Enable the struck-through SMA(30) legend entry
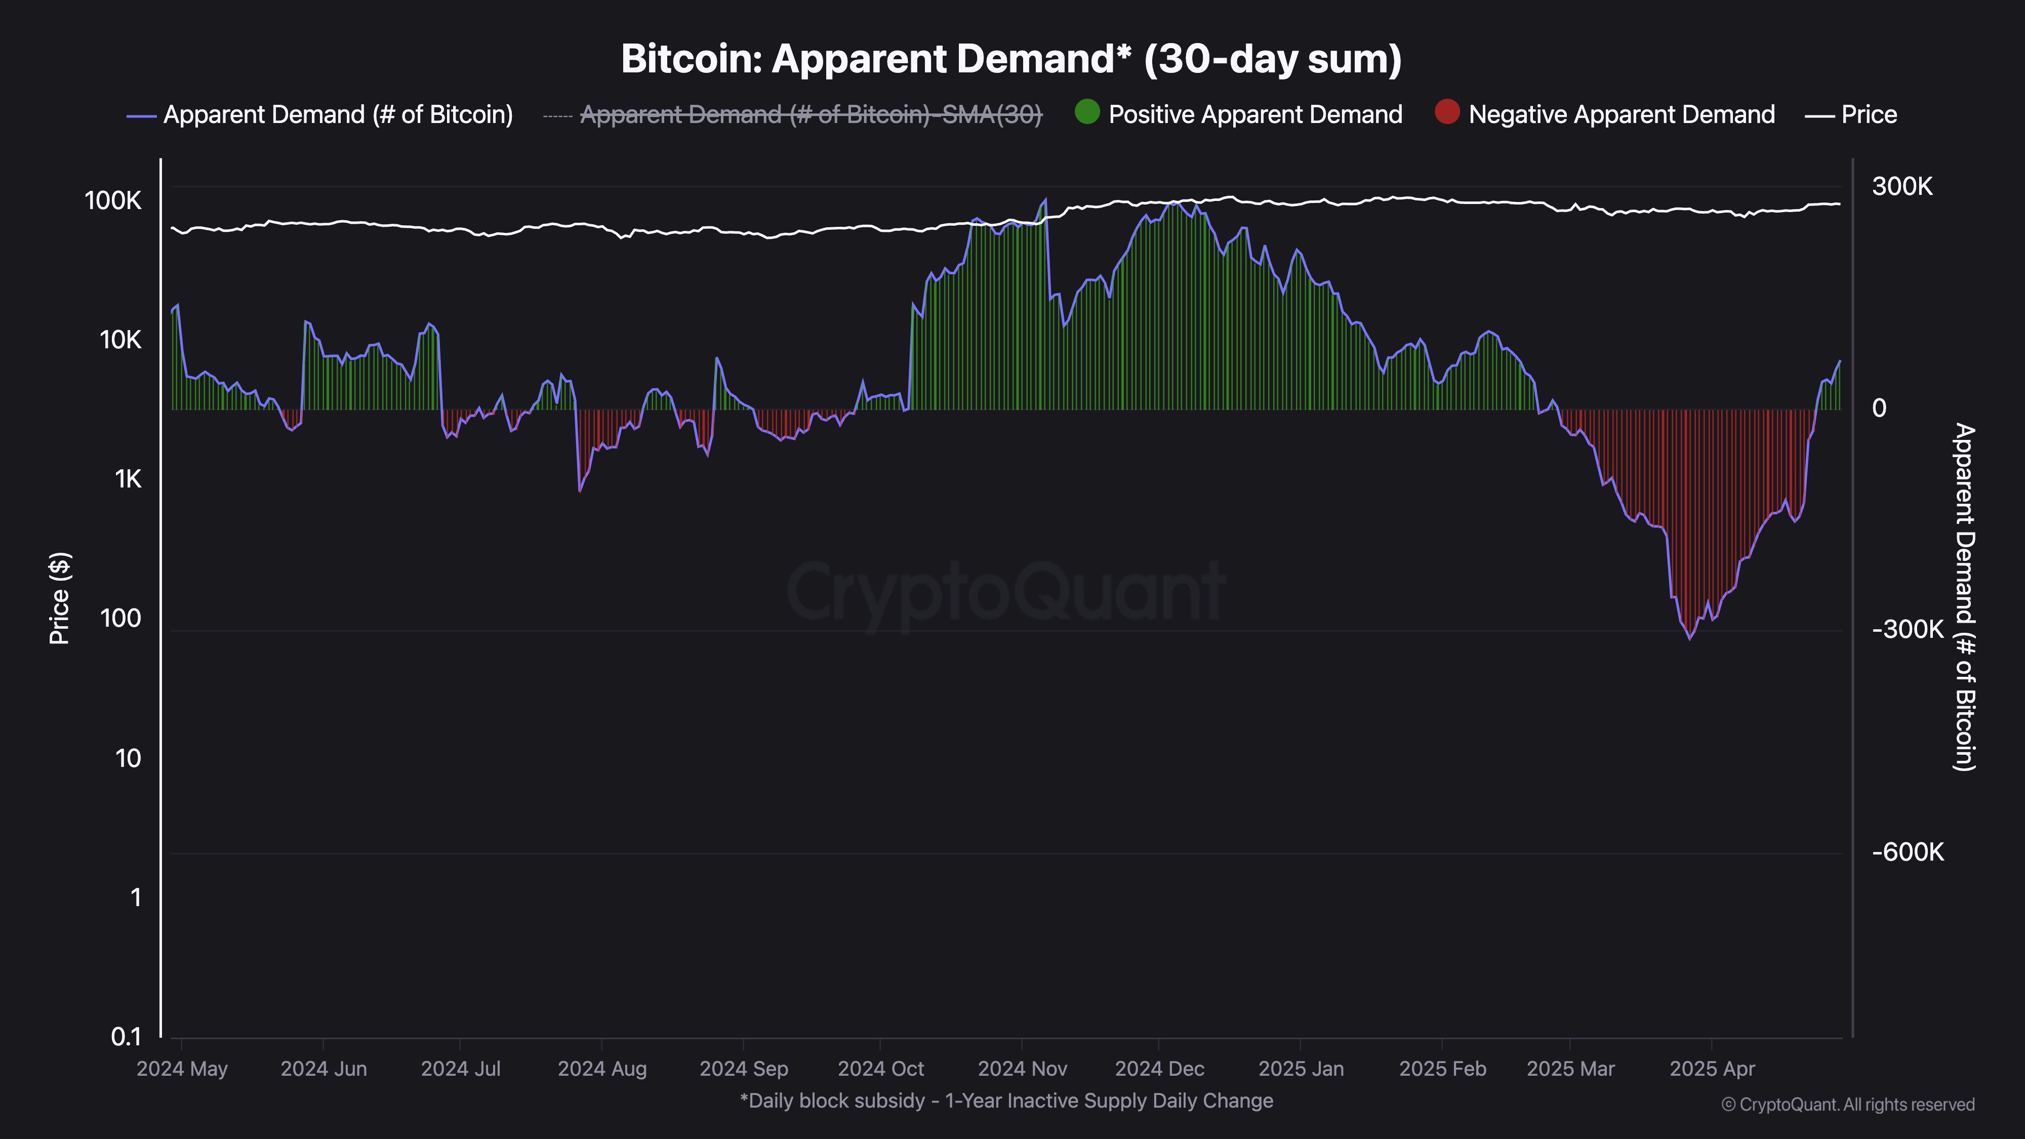Viewport: 2025px width, 1139px height. pos(811,115)
